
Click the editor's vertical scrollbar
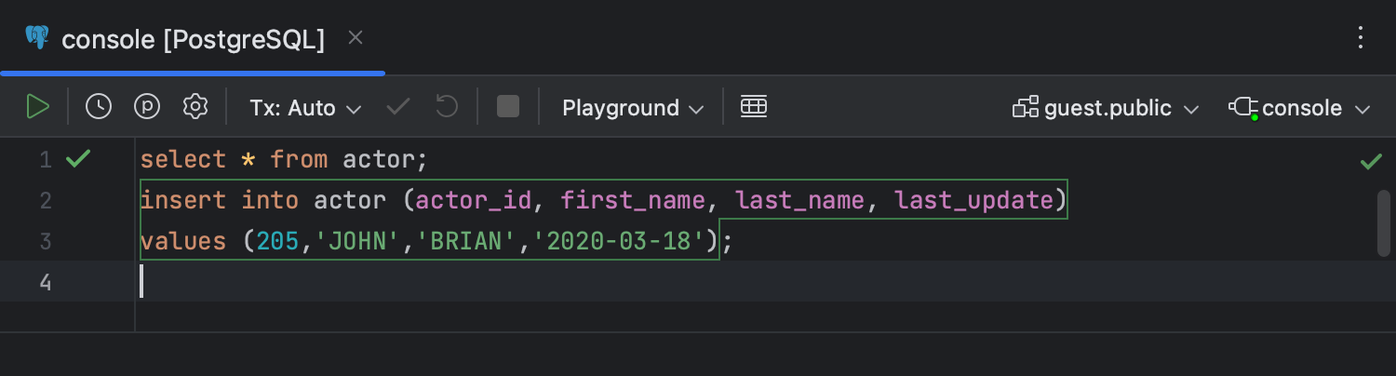click(x=1383, y=223)
